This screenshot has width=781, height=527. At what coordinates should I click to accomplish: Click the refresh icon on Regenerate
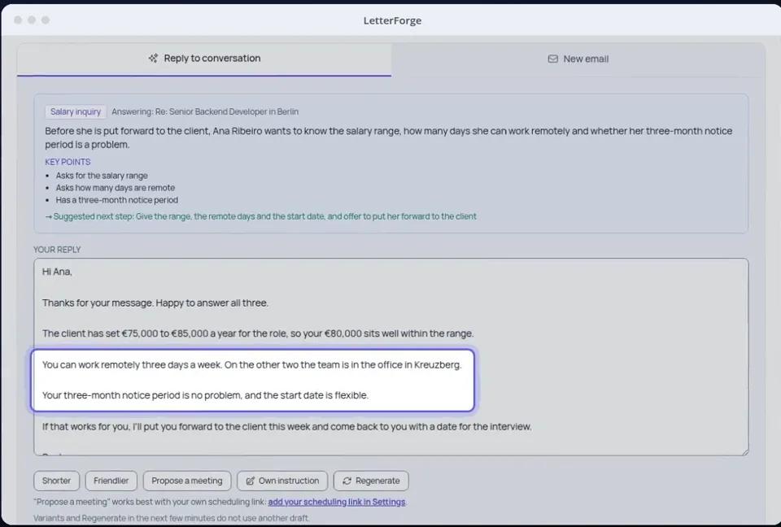click(347, 481)
